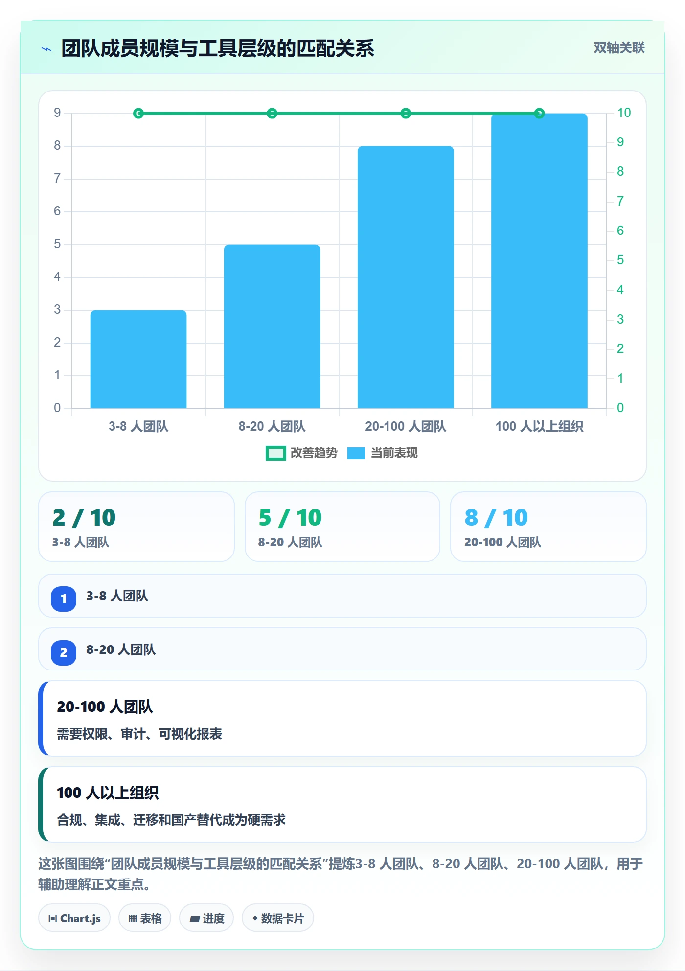This screenshot has width=685, height=971.
Task: Click the 8-20 人团队 text in list row 2
Action: (121, 650)
